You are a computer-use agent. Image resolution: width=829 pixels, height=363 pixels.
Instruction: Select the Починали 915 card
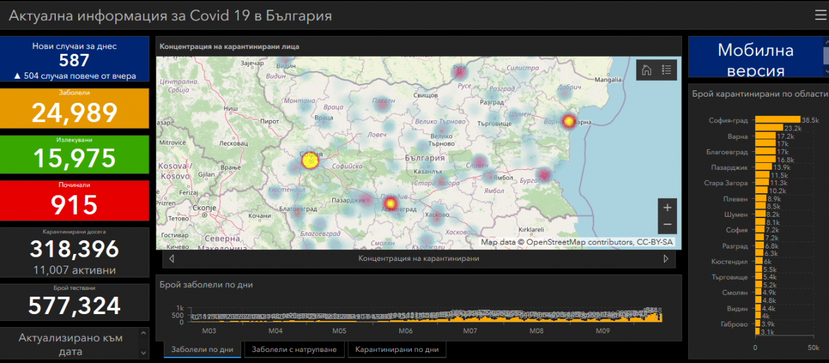tap(75, 201)
